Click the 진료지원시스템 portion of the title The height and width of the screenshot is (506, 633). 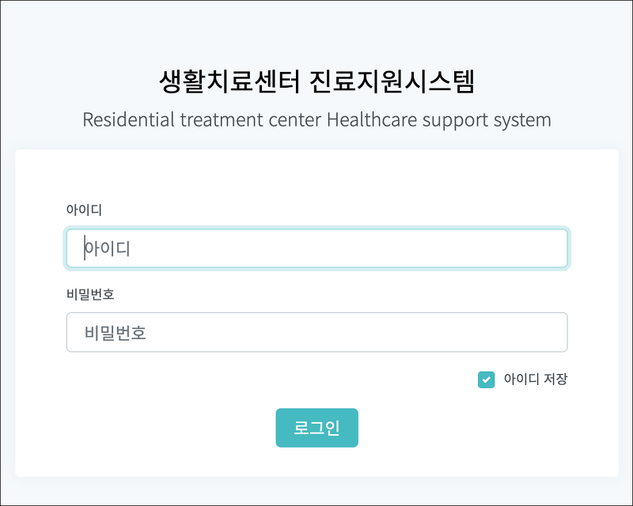(x=392, y=81)
